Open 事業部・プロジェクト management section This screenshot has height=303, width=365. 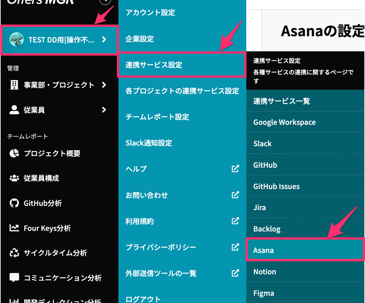[x=60, y=85]
